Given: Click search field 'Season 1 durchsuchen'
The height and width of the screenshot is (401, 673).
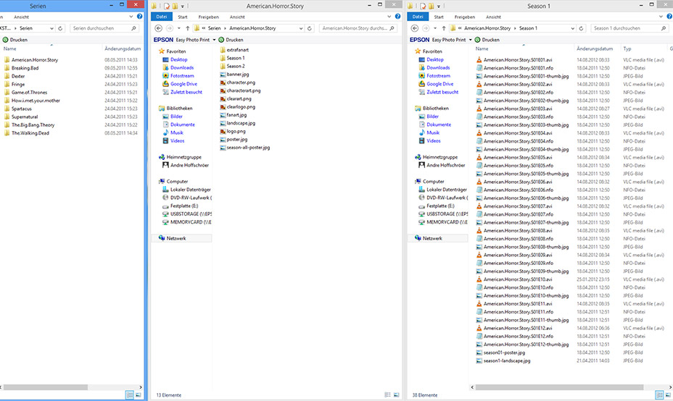Looking at the screenshot, I should coord(629,28).
